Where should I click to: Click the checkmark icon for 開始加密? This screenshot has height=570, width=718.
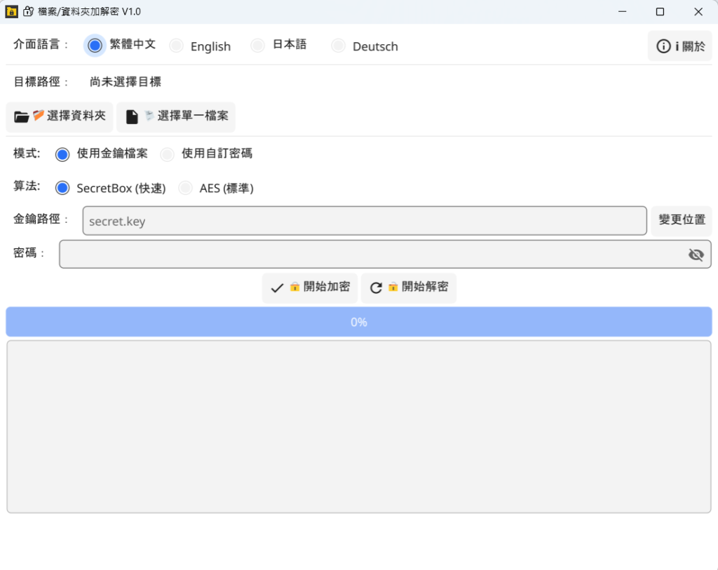point(277,288)
